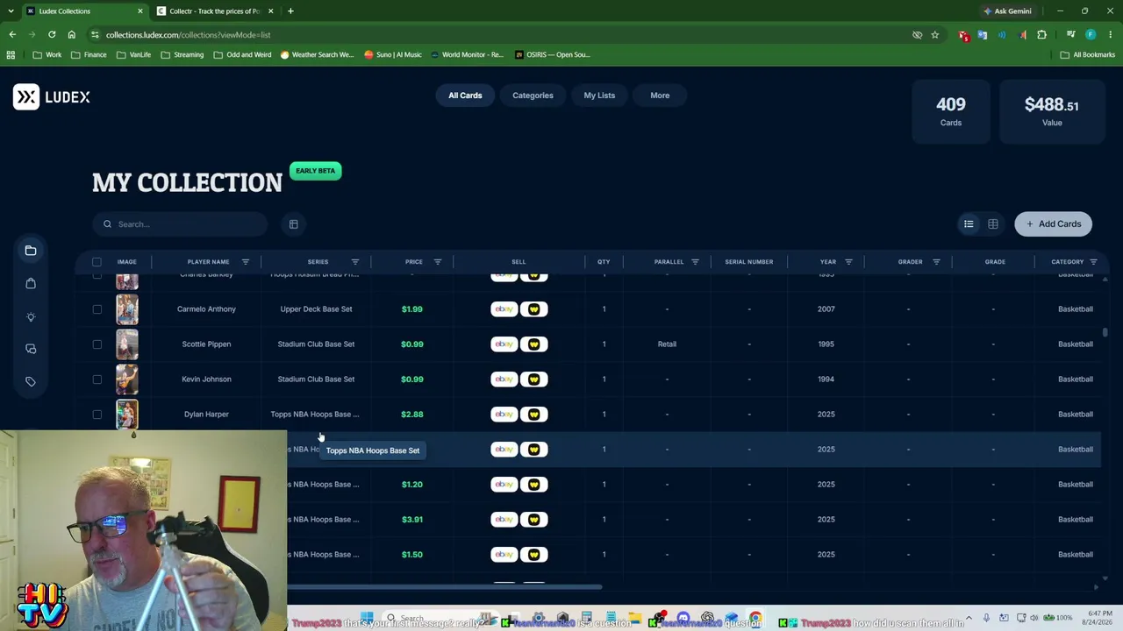Image resolution: width=1123 pixels, height=631 pixels.
Task: Check the box for Dylan Harper row
Action: pyautogui.click(x=97, y=415)
